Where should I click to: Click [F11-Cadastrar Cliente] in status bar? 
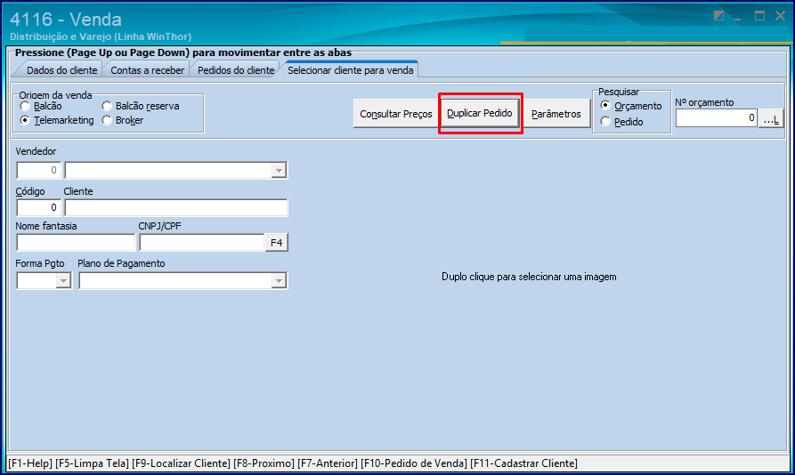point(523,463)
